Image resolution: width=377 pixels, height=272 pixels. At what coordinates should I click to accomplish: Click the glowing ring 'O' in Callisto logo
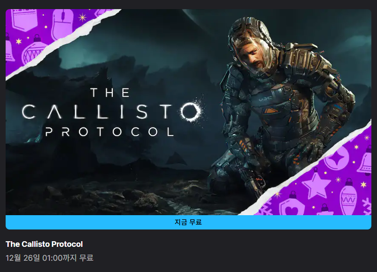pos(190,111)
